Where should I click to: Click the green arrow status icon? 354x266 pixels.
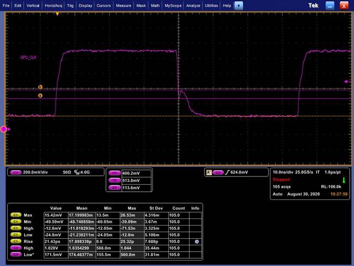point(344,180)
